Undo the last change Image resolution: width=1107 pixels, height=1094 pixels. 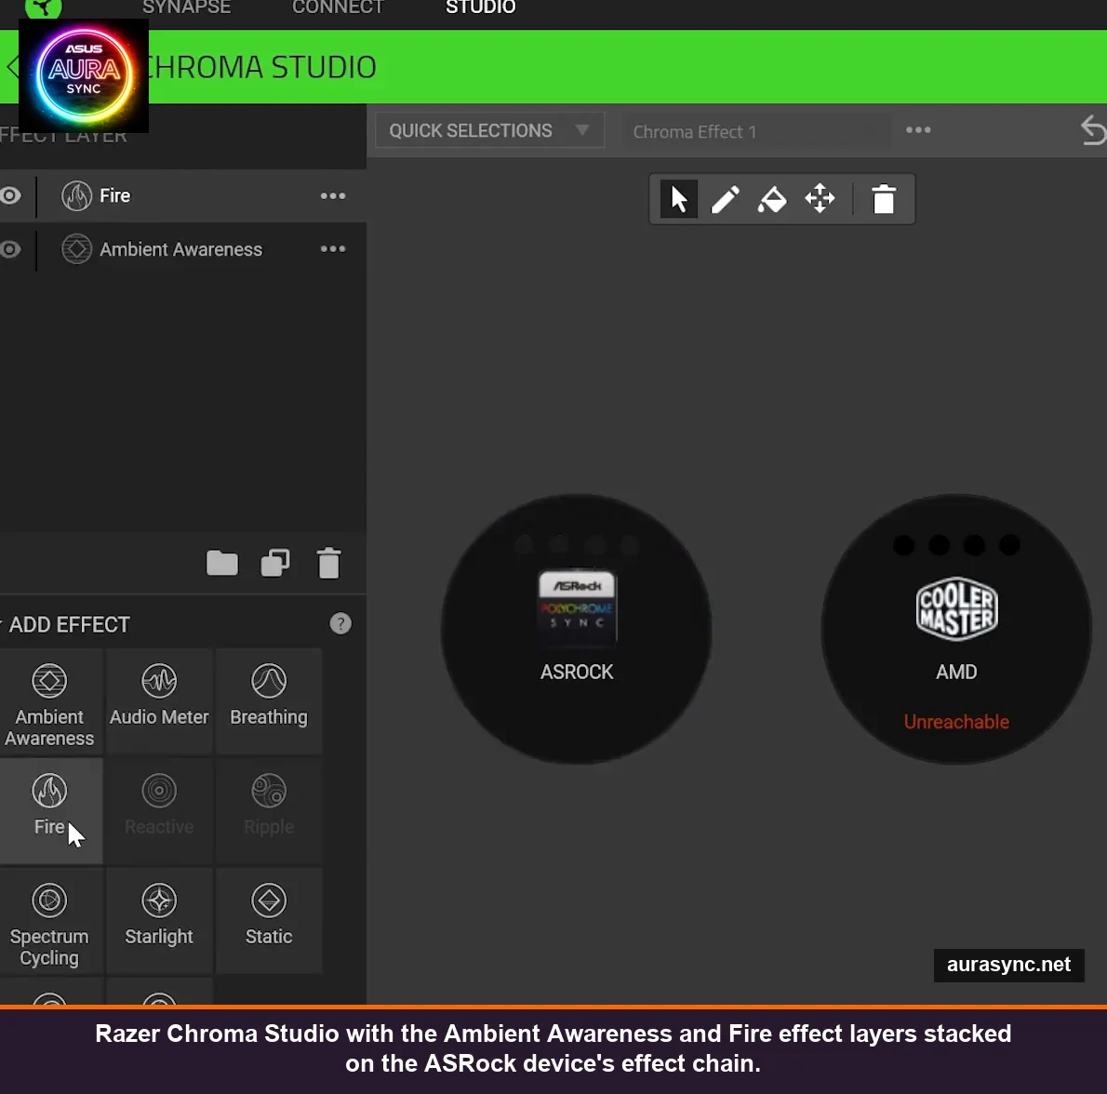(x=1093, y=130)
